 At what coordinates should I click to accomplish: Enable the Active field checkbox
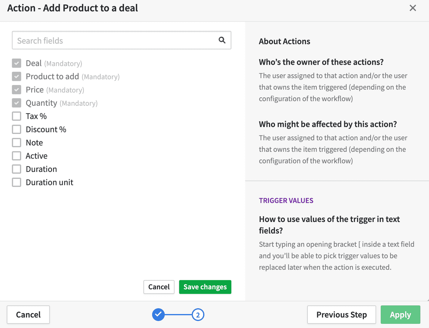tap(16, 156)
